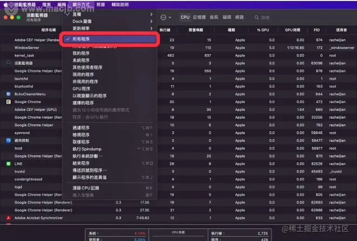Image resolution: width=357 pixels, height=241 pixels.
Task: Open the 檔案 menu
Action: [46, 5]
